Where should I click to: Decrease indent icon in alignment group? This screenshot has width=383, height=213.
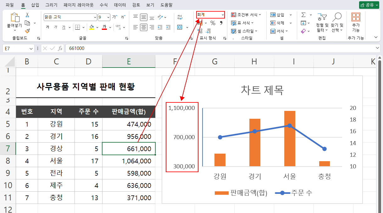[160, 27]
